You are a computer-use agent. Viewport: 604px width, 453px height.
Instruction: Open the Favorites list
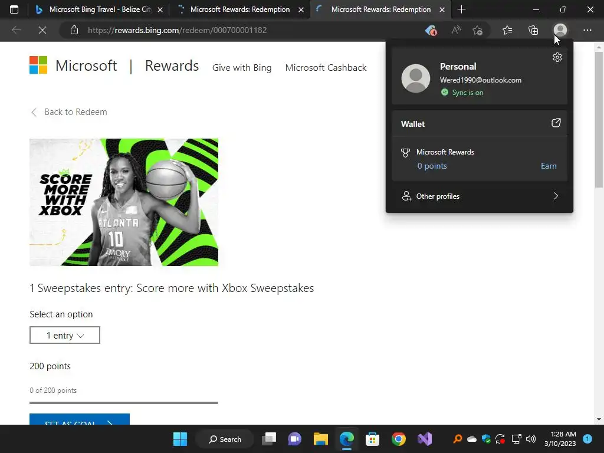coord(507,30)
